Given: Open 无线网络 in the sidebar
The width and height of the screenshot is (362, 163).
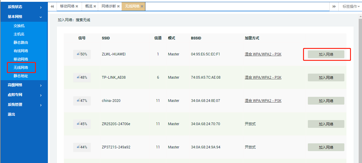Looking at the screenshot, I should coord(21,68).
